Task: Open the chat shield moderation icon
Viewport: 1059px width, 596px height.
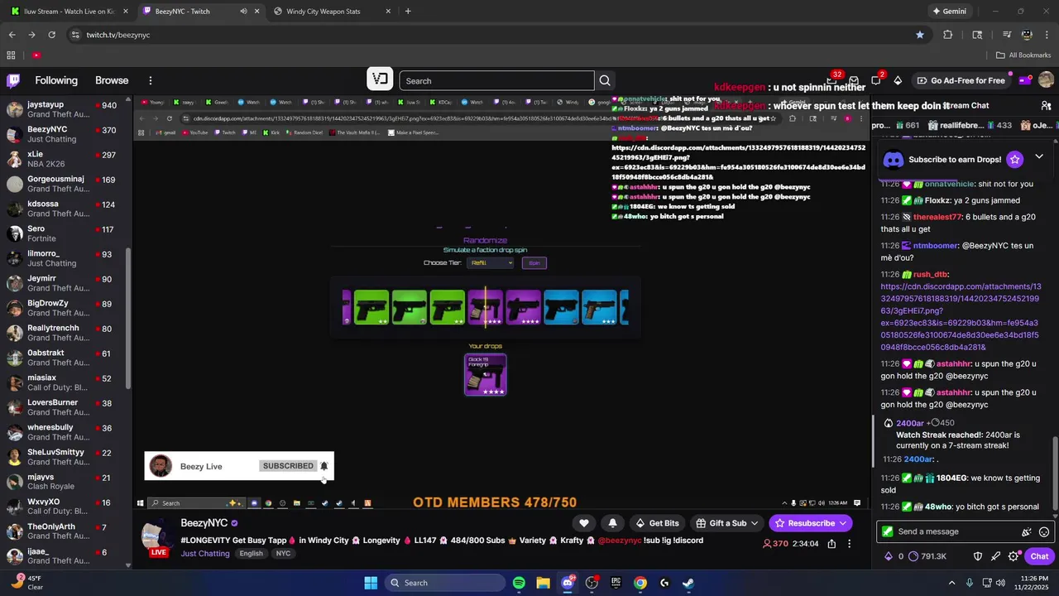Action: (x=977, y=556)
